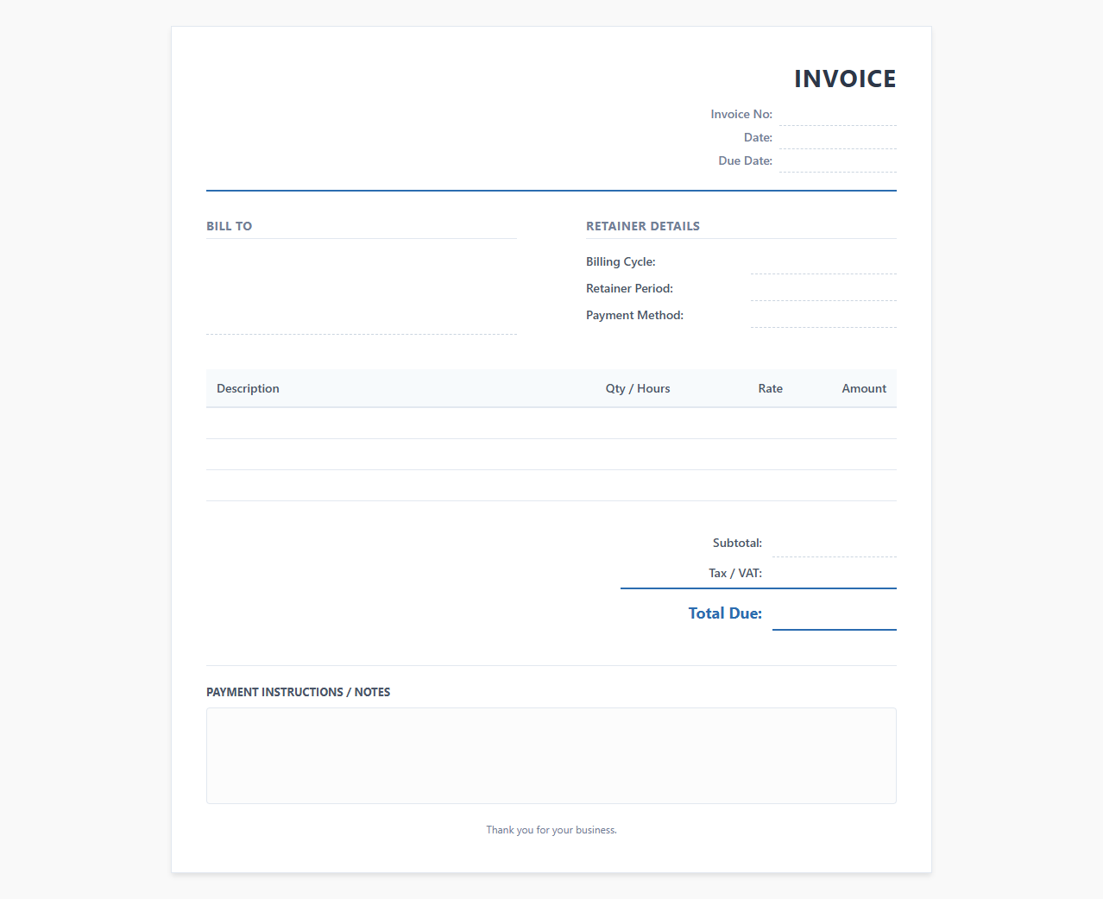This screenshot has width=1103, height=899.
Task: Click the Subtotal: label
Action: click(737, 544)
